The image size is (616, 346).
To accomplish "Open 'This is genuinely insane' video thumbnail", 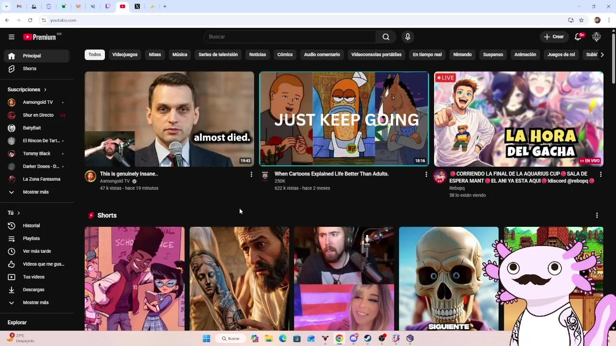I will point(169,119).
